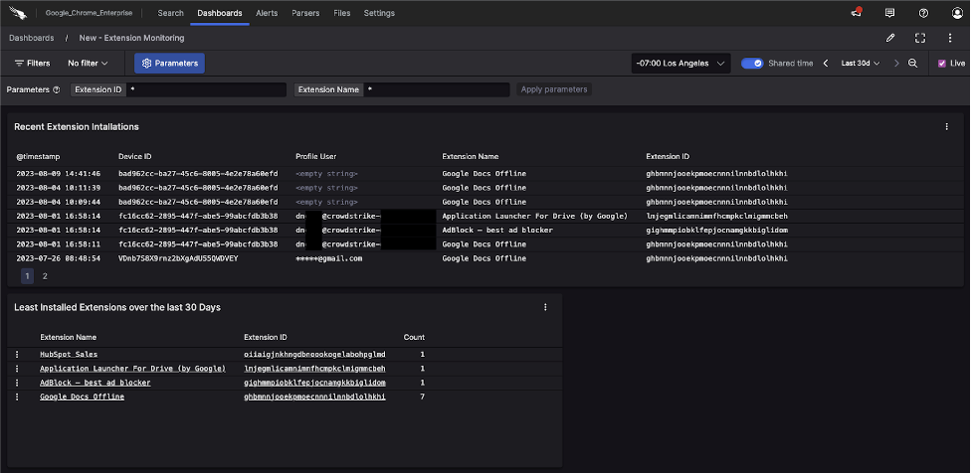972x474 pixels.
Task: Open Google Docs Offline link in lower table
Action: [x=82, y=396]
